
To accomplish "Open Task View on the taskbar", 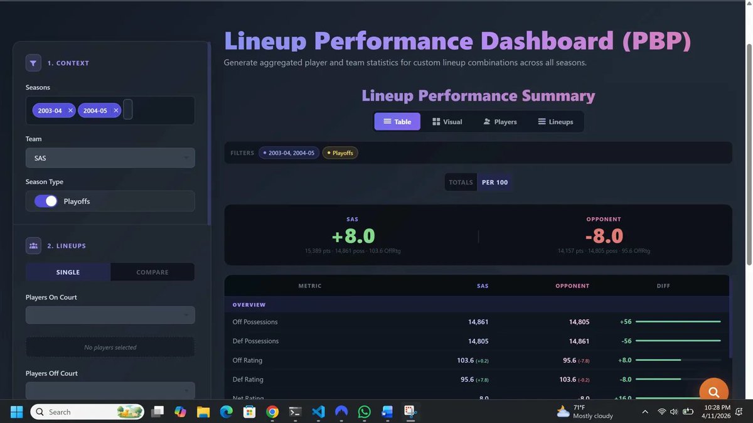I will [x=158, y=412].
